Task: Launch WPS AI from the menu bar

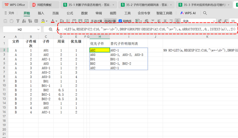Action: [x=188, y=13]
